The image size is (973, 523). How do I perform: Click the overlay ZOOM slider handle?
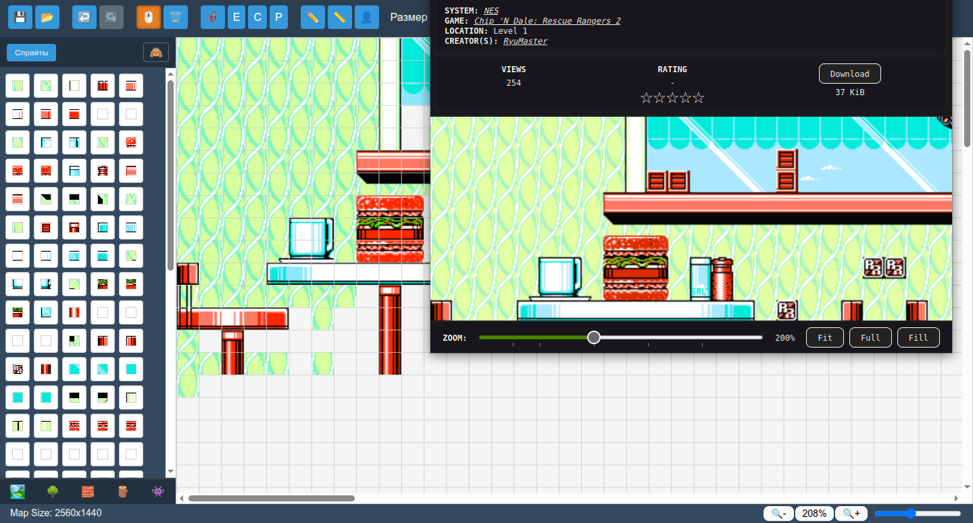(x=593, y=337)
